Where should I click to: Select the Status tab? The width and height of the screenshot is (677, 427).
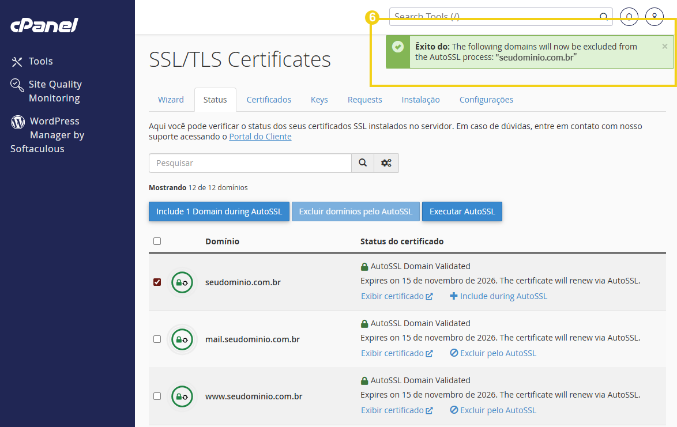coord(215,100)
